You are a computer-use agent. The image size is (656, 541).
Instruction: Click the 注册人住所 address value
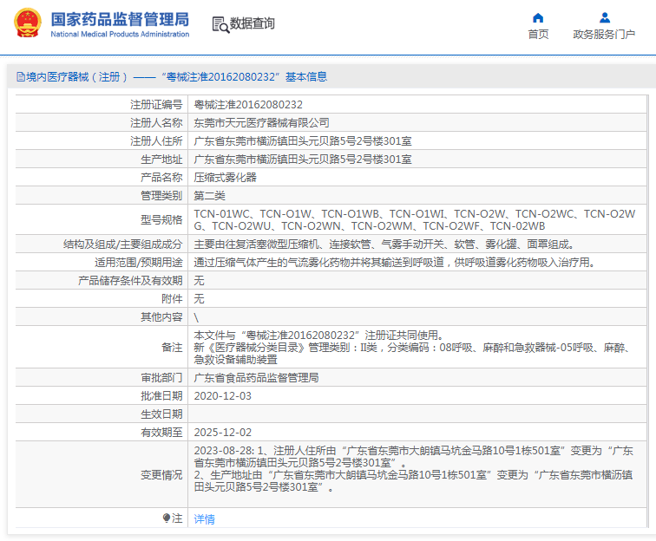(303, 141)
